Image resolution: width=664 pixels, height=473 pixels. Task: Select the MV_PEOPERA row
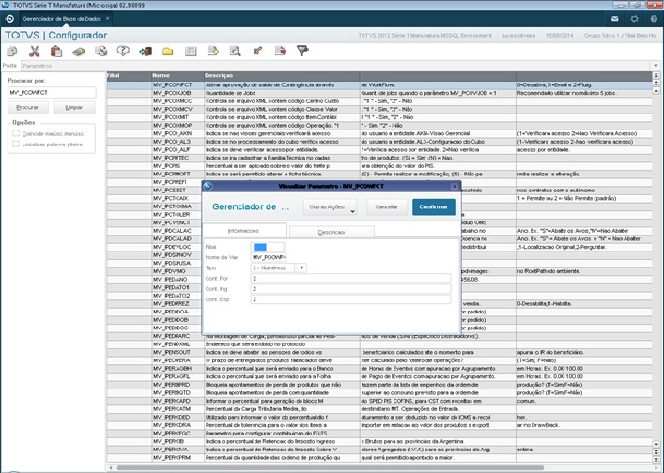[379, 360]
